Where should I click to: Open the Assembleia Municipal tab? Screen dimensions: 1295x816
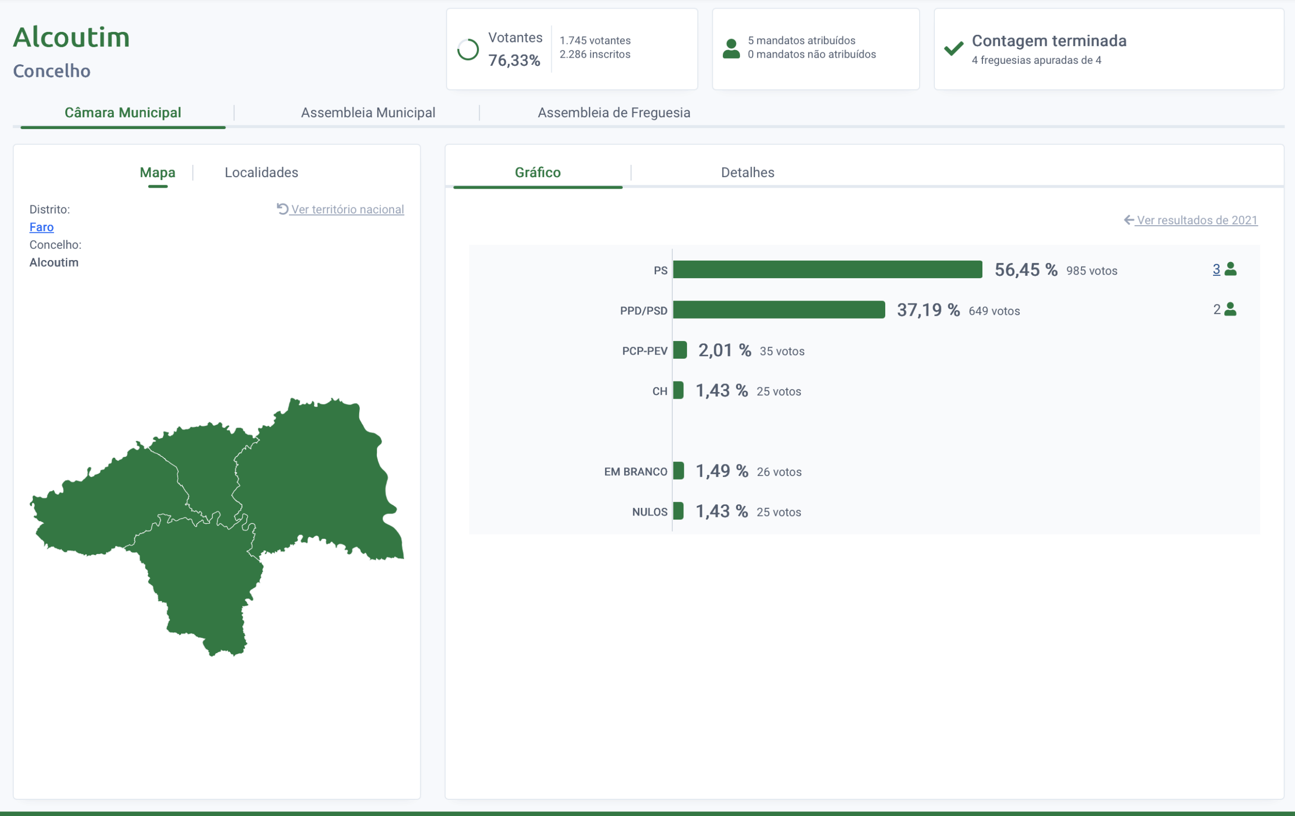pos(368,112)
